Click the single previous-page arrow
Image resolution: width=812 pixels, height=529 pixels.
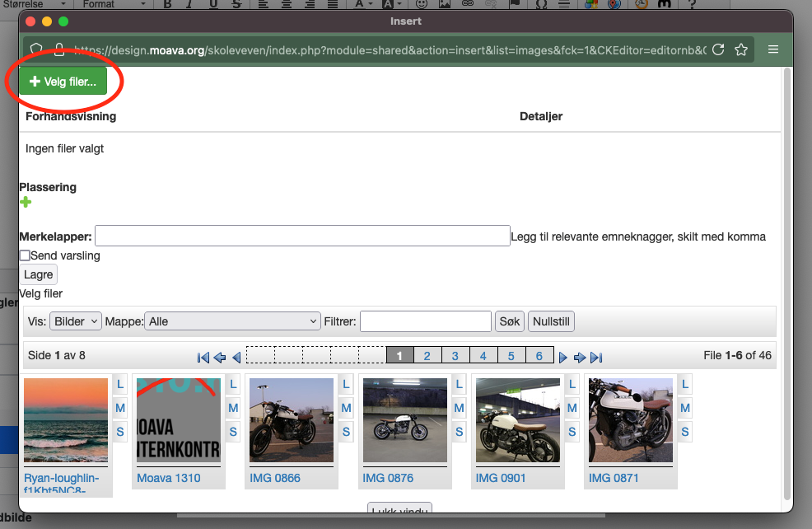click(x=236, y=358)
